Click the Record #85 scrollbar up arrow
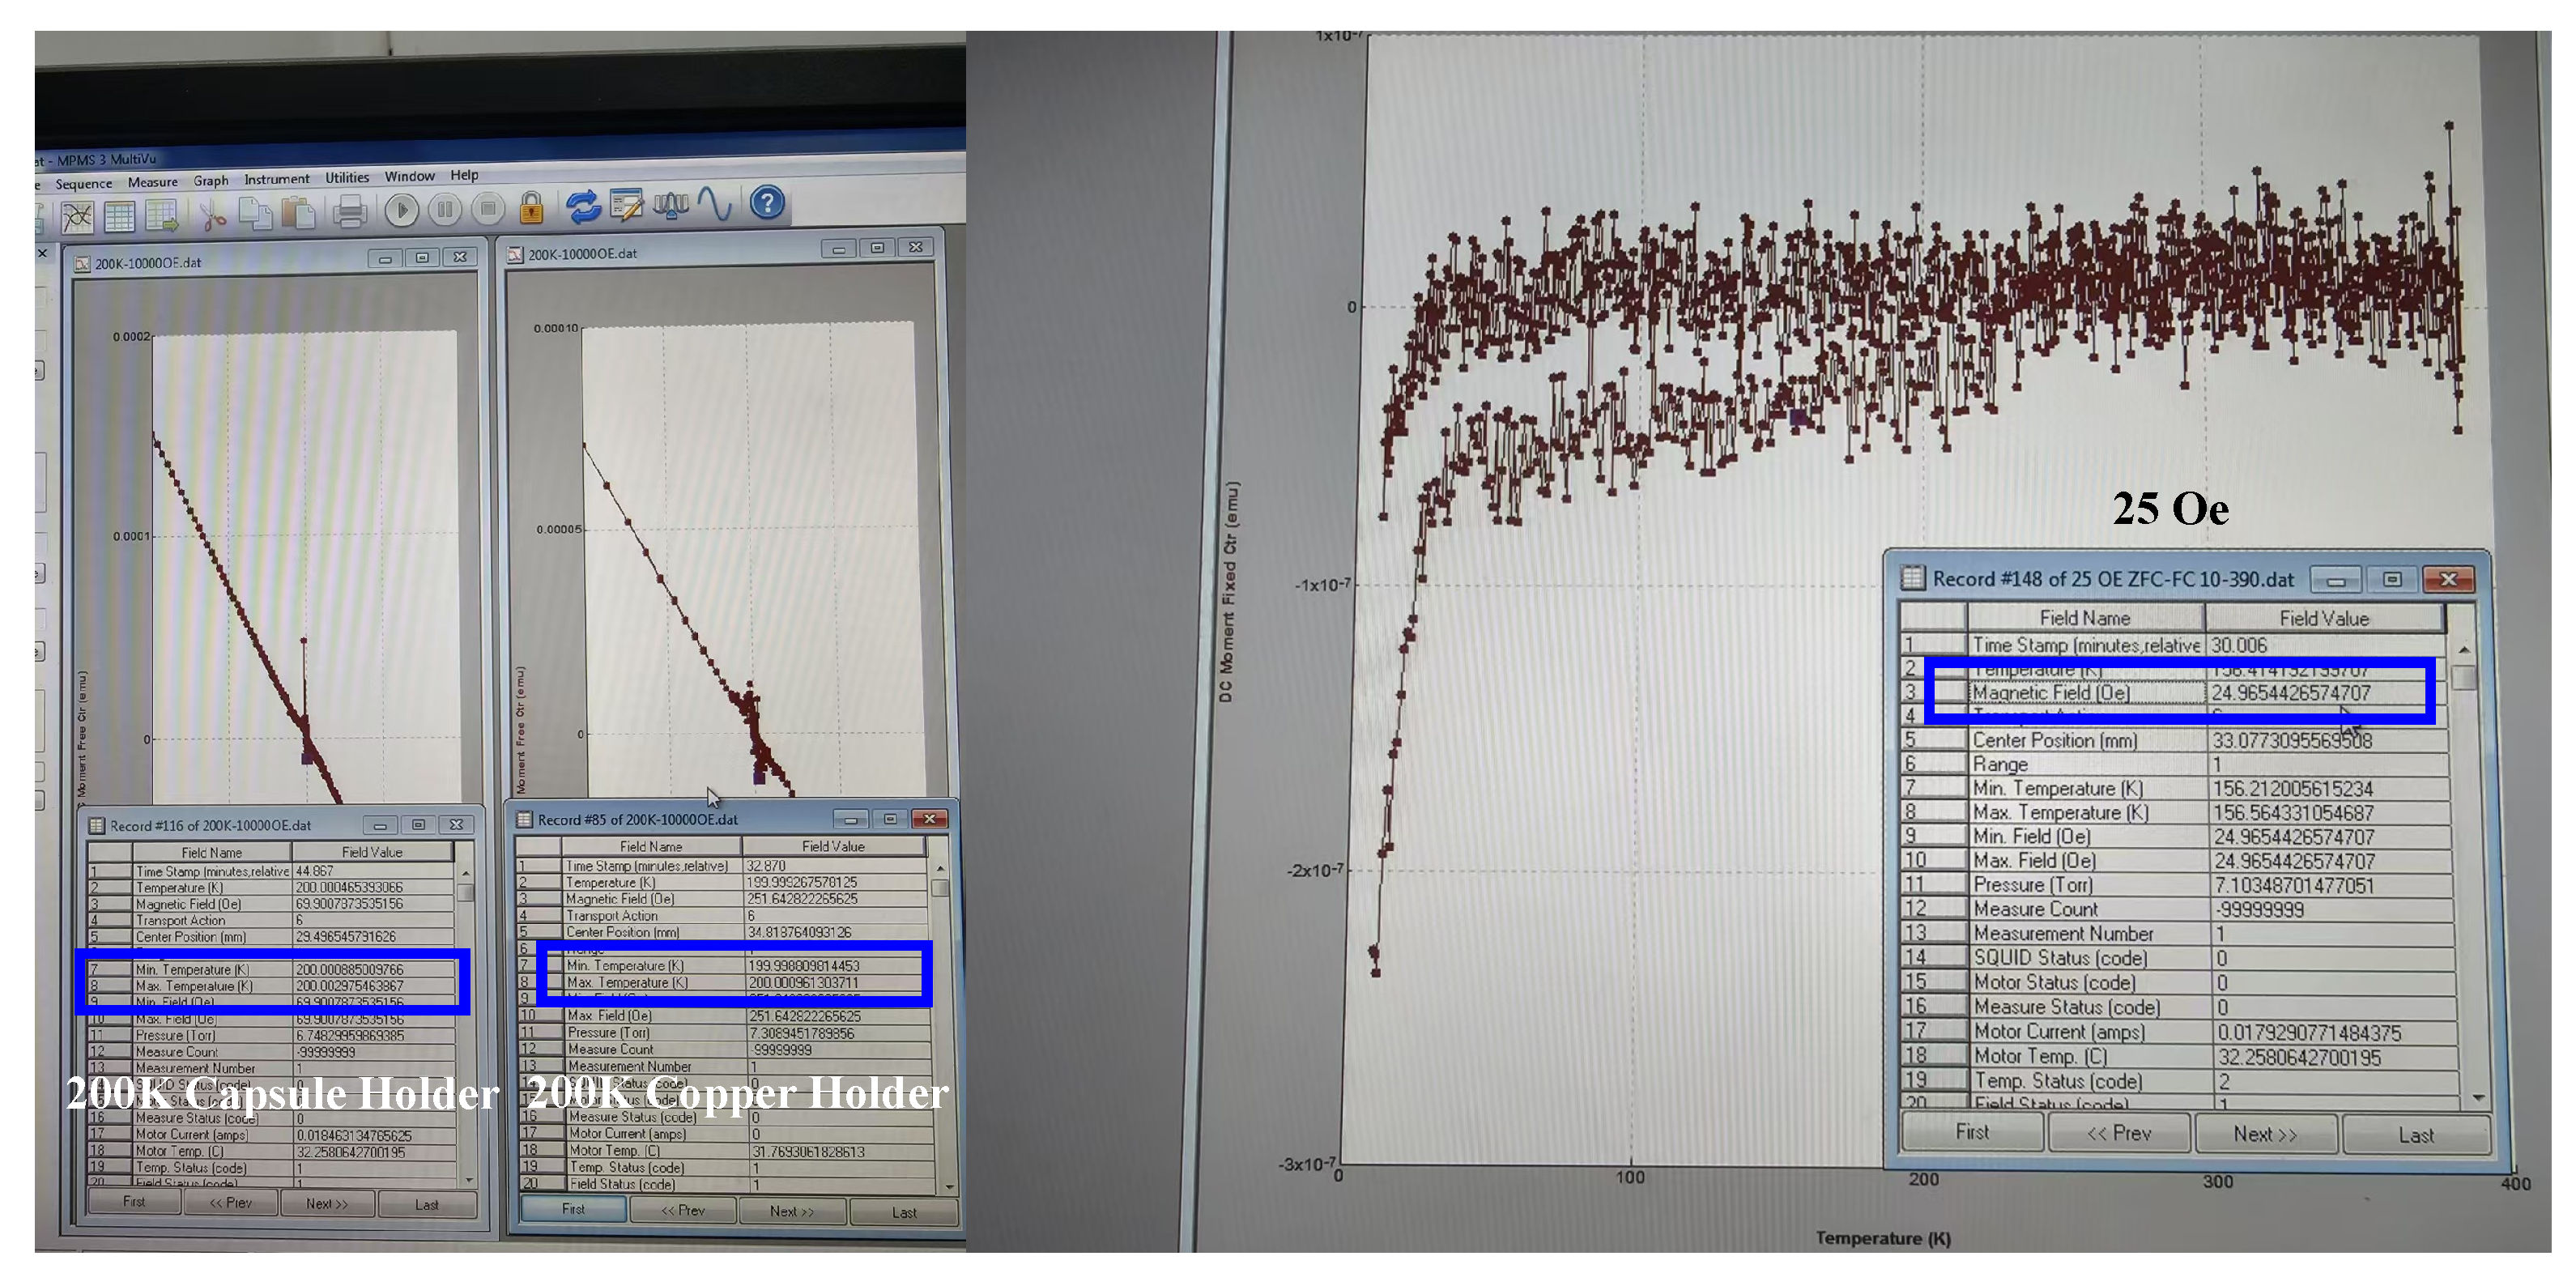The height and width of the screenshot is (1286, 2576). (940, 867)
